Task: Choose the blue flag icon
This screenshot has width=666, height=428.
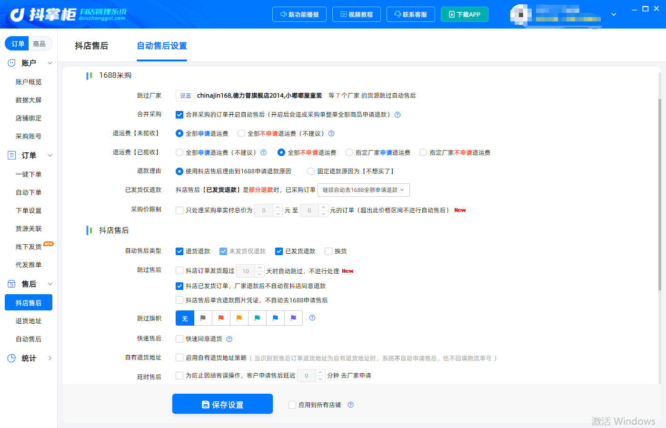Action: (275, 318)
